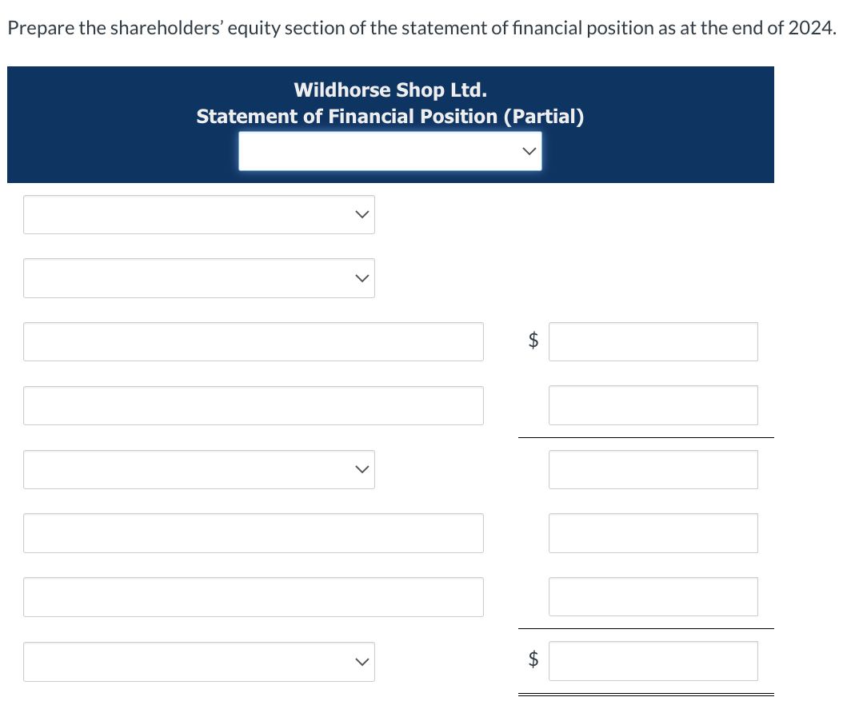Image resolution: width=859 pixels, height=721 pixels.
Task: Expand the first classification dropdown below the header
Action: (x=198, y=214)
